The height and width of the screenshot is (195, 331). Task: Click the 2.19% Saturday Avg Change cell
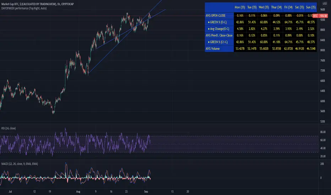[x=299, y=29]
